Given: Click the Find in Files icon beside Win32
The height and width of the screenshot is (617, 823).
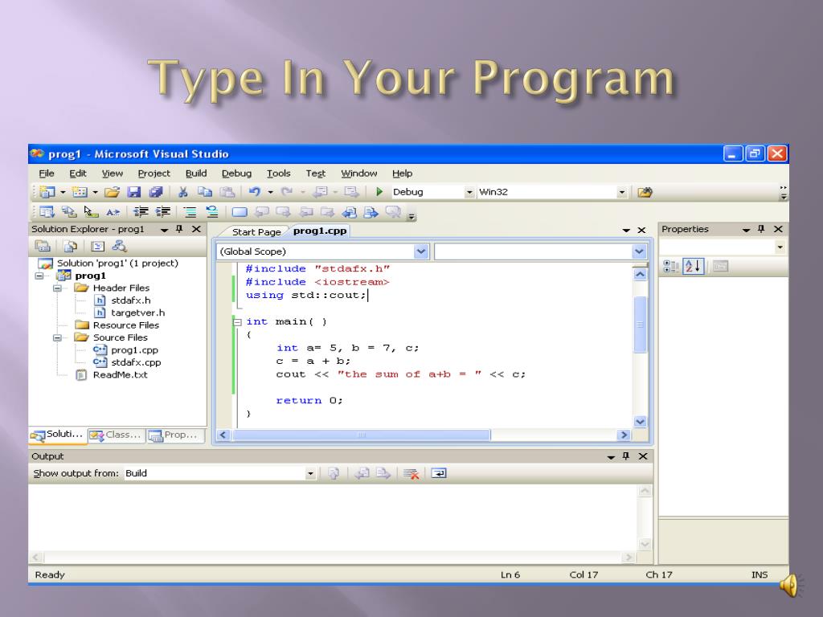Looking at the screenshot, I should (645, 192).
